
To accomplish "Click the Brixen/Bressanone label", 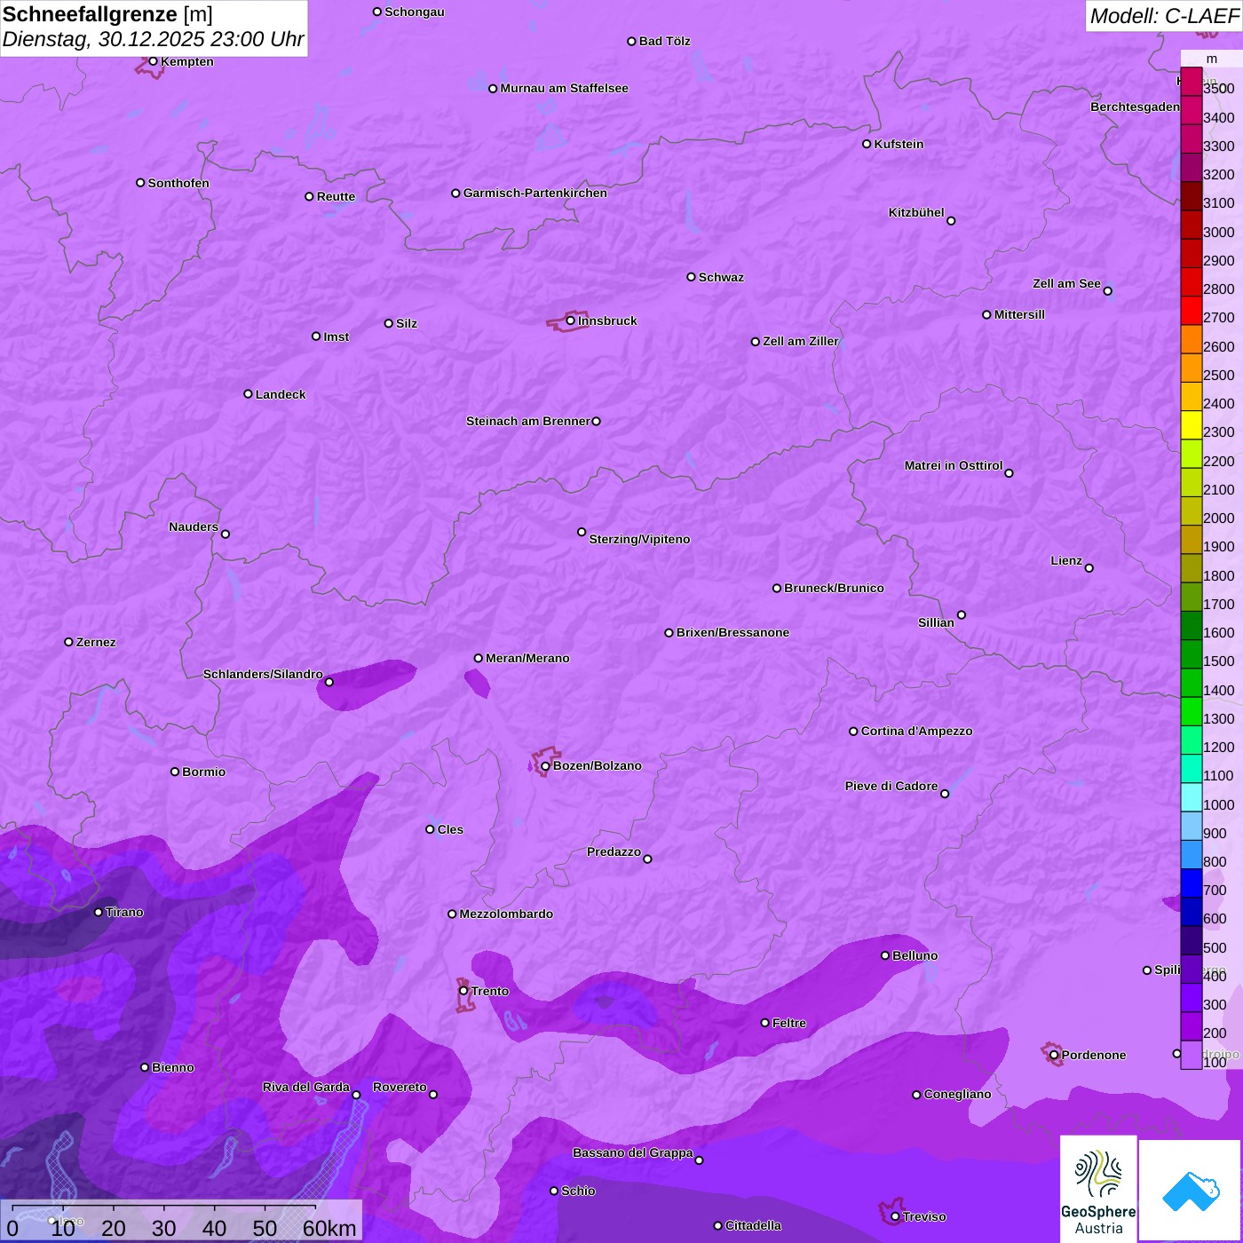I will (x=732, y=632).
